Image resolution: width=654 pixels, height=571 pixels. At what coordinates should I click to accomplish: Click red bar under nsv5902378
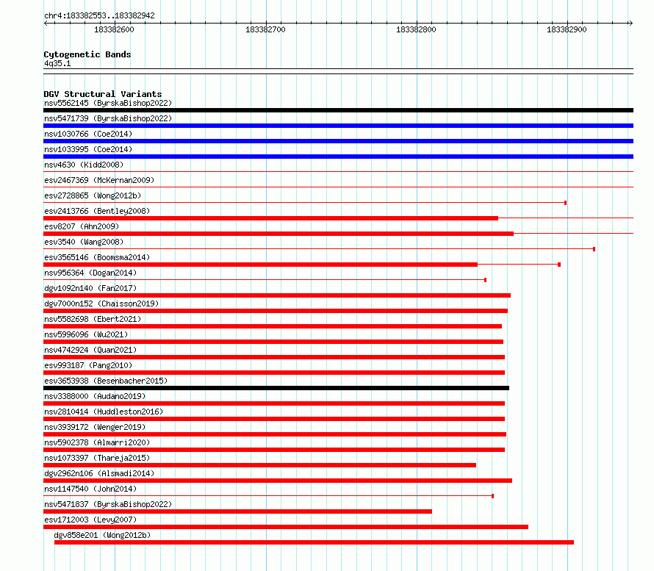click(274, 450)
